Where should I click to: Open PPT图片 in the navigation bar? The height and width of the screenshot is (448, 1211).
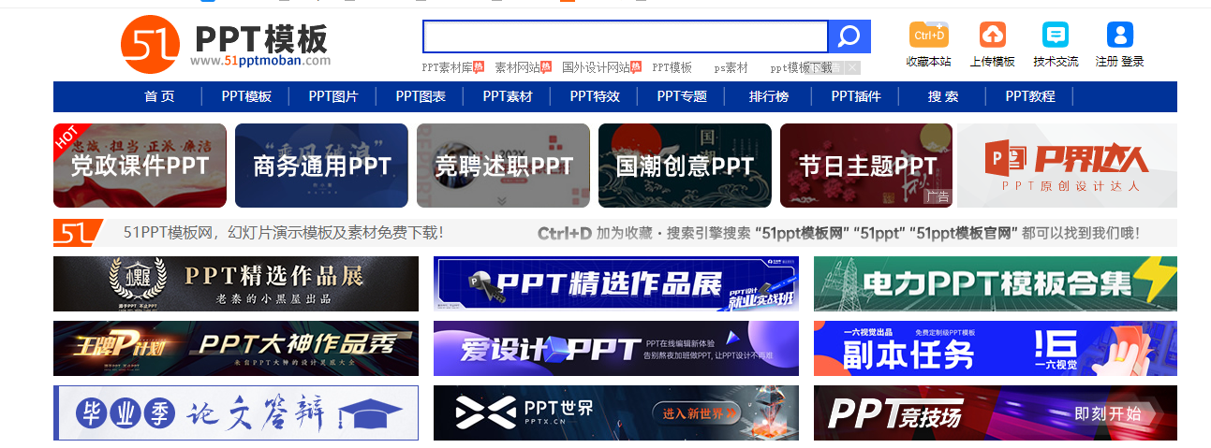click(333, 96)
